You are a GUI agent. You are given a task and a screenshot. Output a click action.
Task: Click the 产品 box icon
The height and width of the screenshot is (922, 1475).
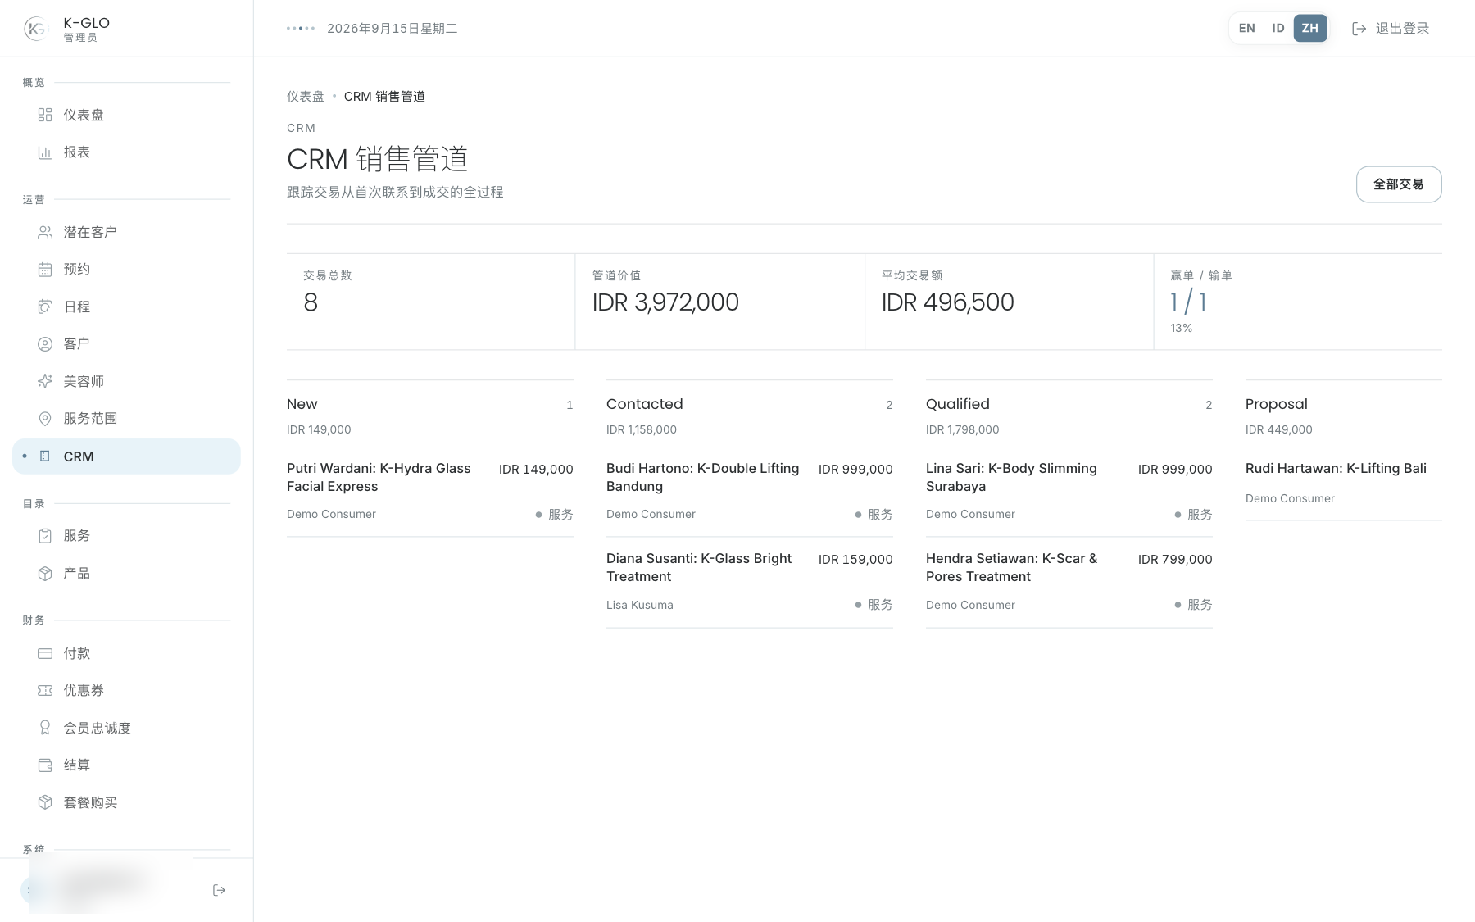click(45, 574)
